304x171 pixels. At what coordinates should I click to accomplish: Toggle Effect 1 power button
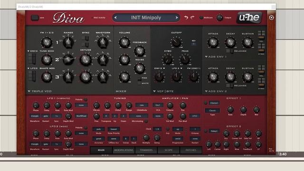point(206,103)
